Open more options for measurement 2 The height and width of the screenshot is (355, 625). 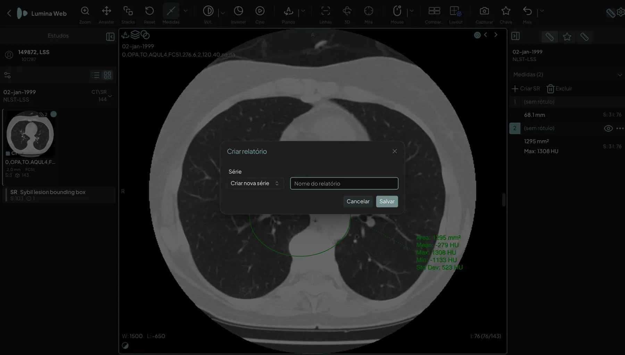(620, 128)
